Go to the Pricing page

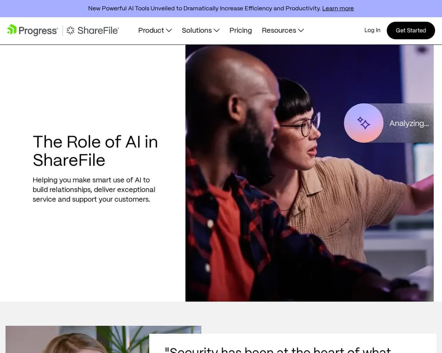click(241, 30)
